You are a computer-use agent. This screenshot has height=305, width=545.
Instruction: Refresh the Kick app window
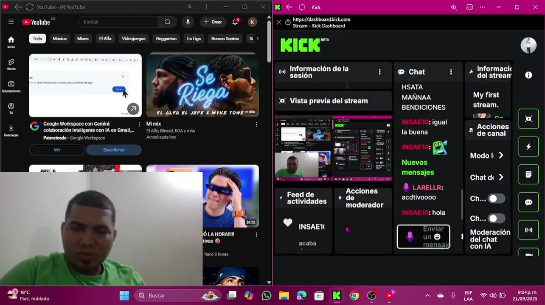[302, 7]
